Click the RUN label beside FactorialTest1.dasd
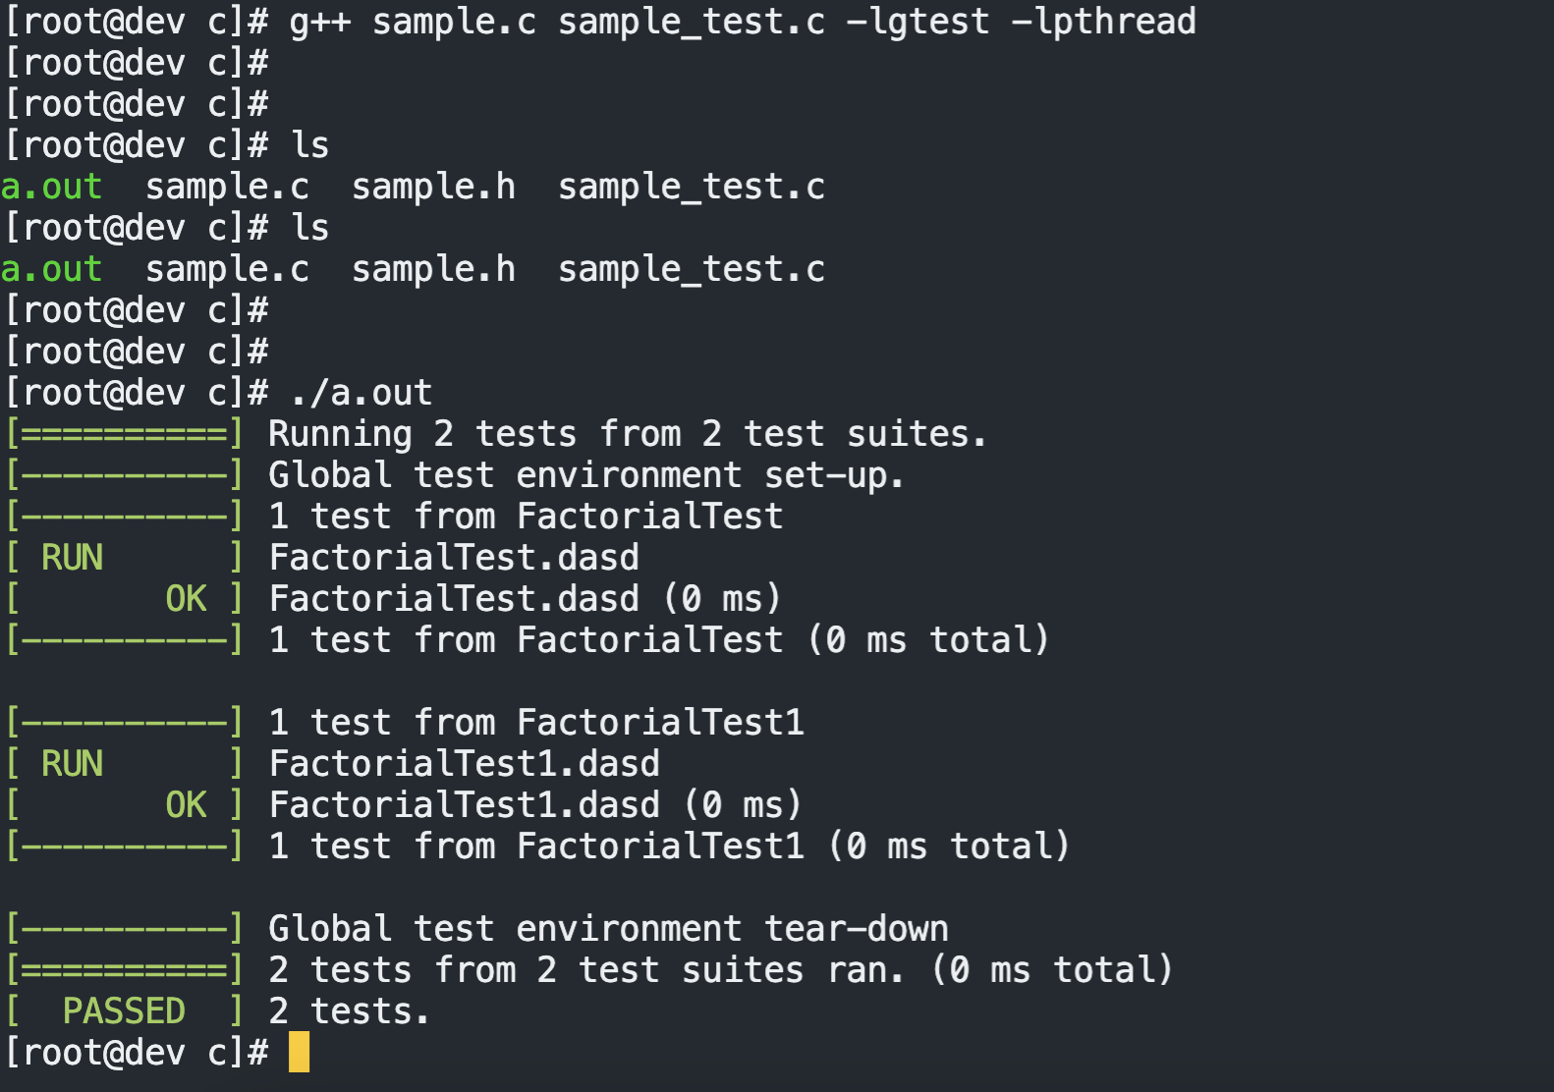This screenshot has width=1554, height=1092. 72,764
